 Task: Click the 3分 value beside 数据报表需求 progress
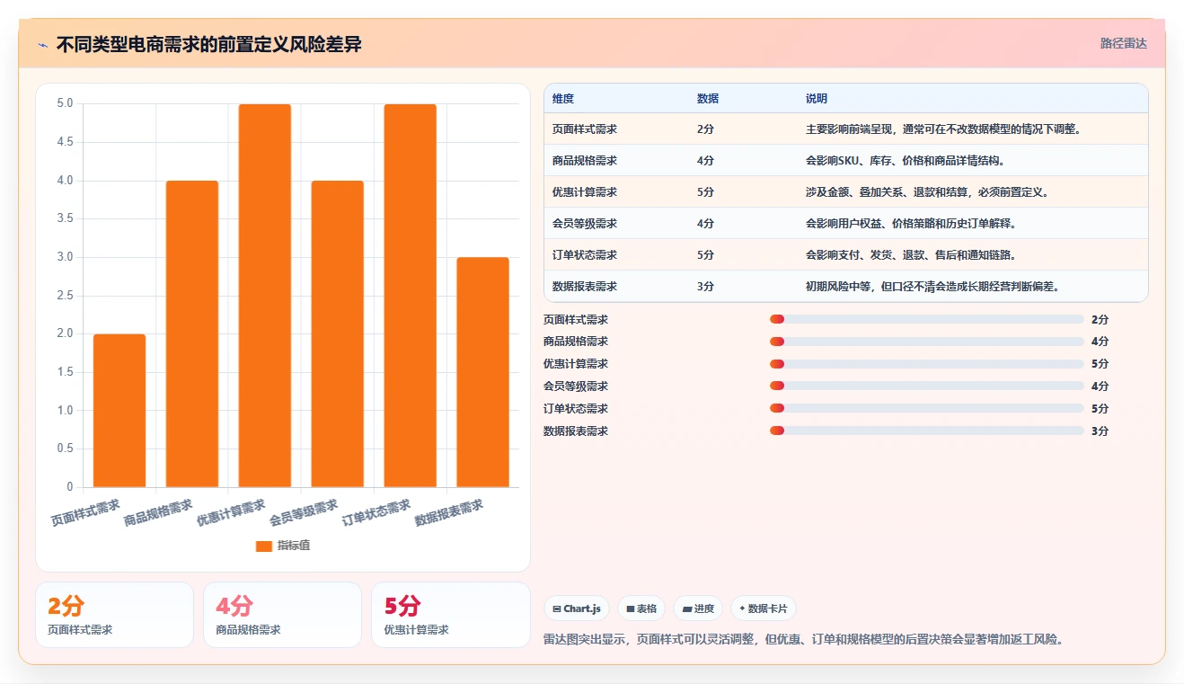tap(1100, 431)
